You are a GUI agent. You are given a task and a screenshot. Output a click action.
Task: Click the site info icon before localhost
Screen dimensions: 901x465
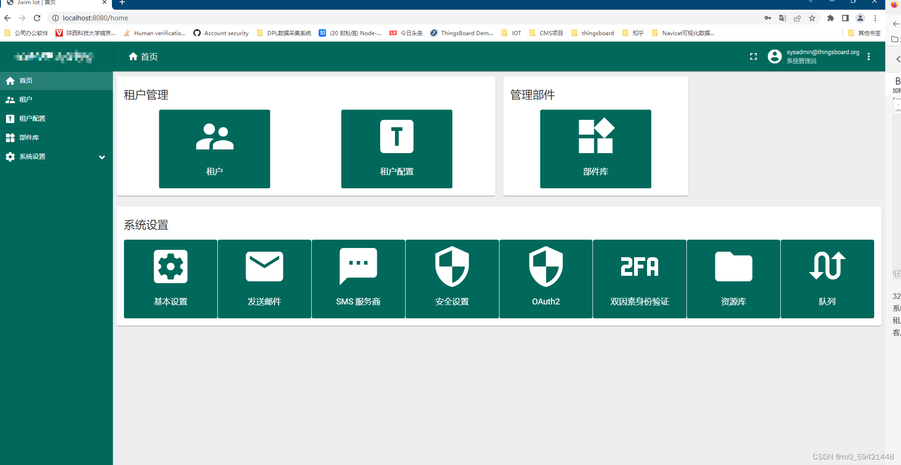[x=55, y=18]
